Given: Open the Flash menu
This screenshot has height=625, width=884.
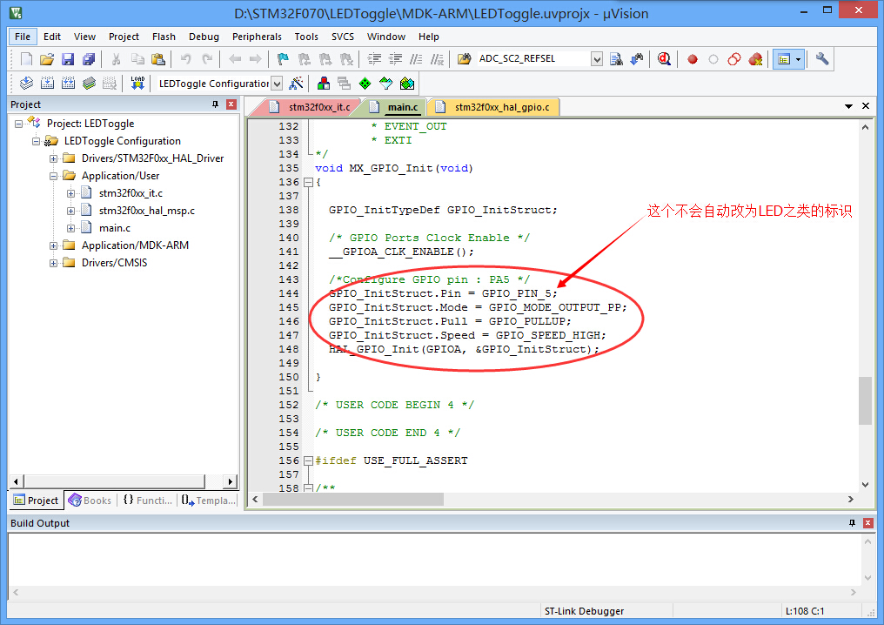Looking at the screenshot, I should click(x=164, y=37).
